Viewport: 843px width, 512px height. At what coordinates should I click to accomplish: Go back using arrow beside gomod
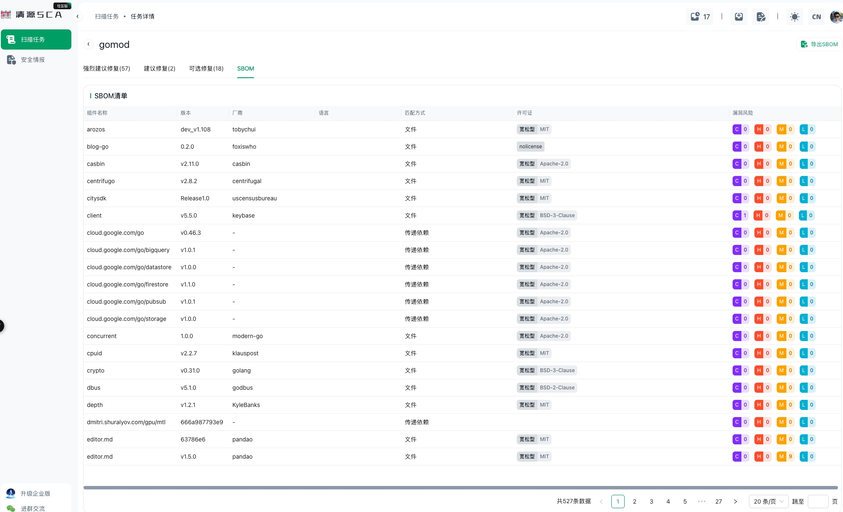[x=89, y=44]
